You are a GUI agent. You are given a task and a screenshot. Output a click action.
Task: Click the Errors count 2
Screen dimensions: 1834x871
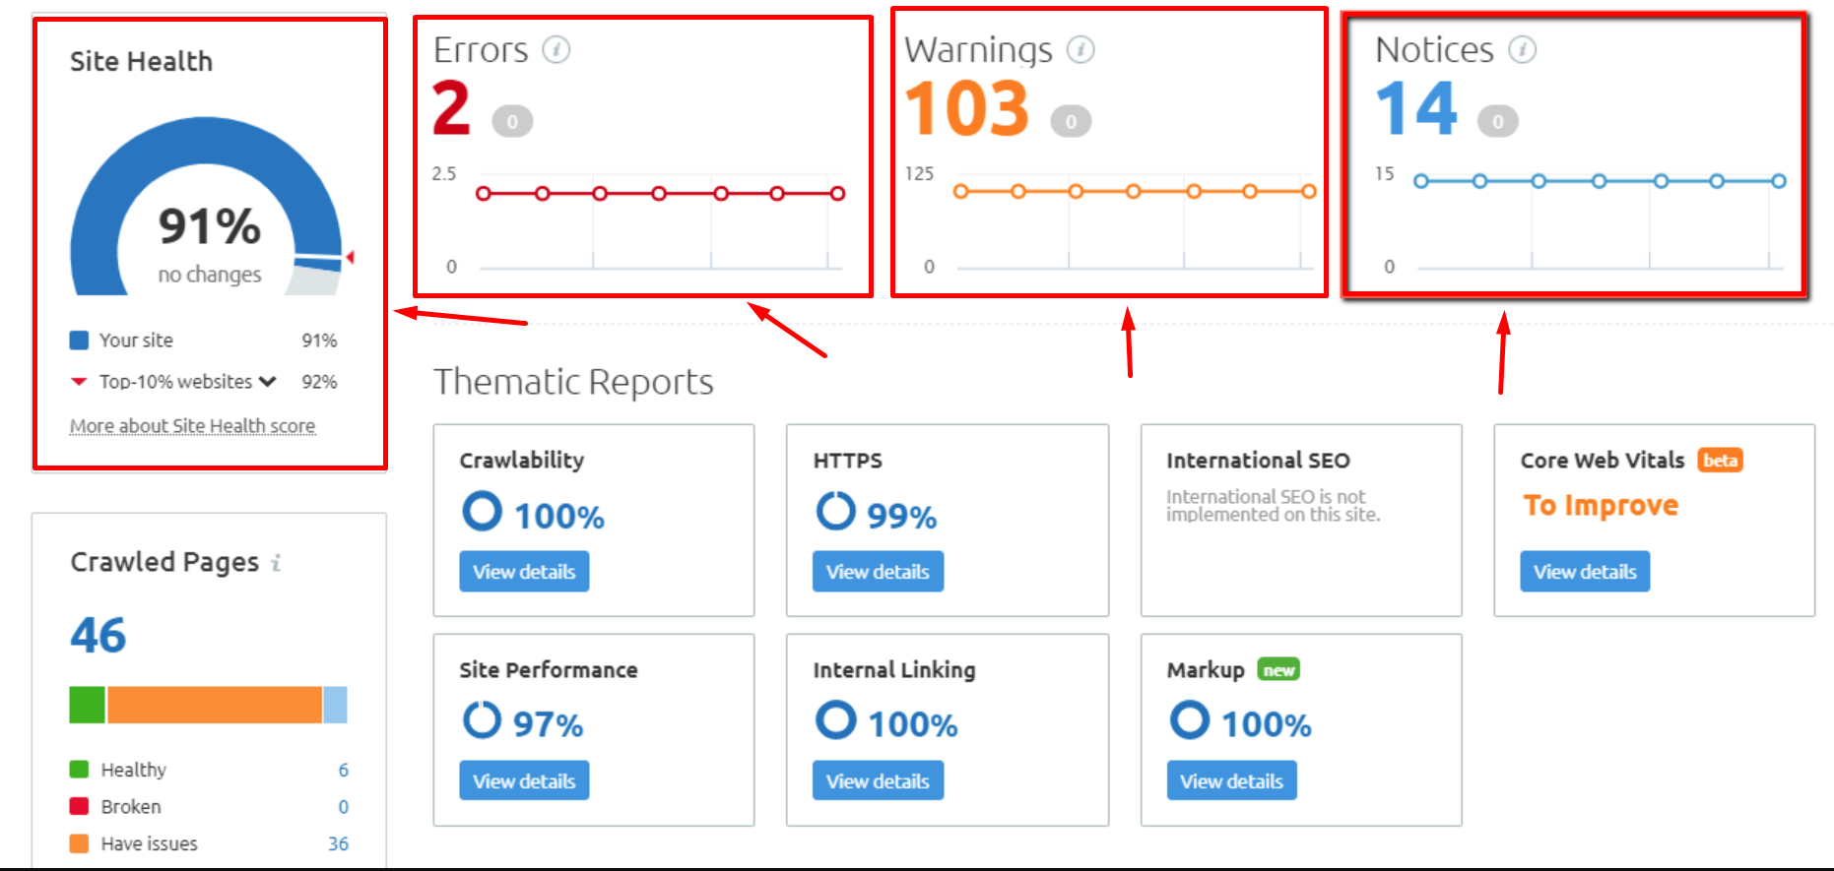click(x=451, y=108)
